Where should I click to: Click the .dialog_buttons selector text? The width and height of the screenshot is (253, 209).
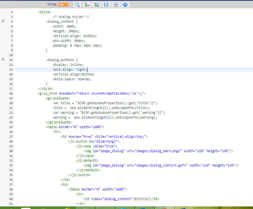(60, 60)
